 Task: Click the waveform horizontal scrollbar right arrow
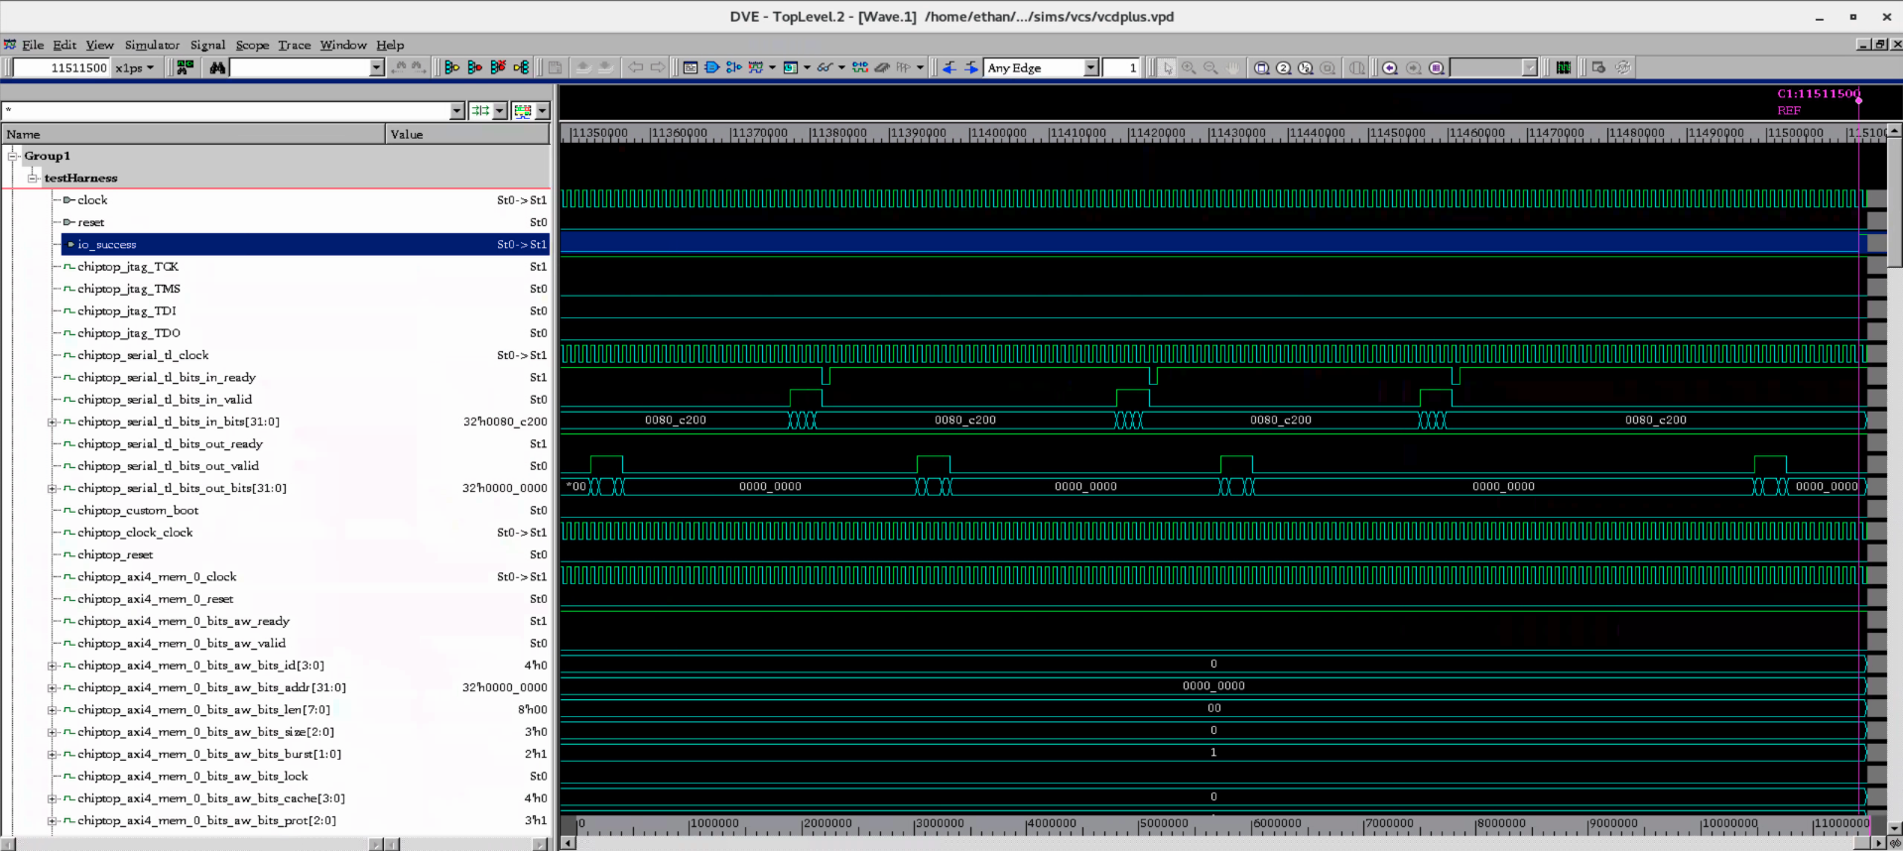point(1877,843)
